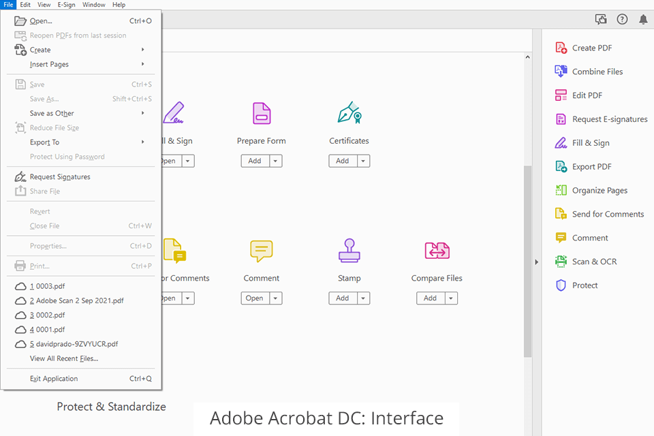Click the vertical scrollbar in tools area
The width and height of the screenshot is (654, 436).
[x=527, y=259]
